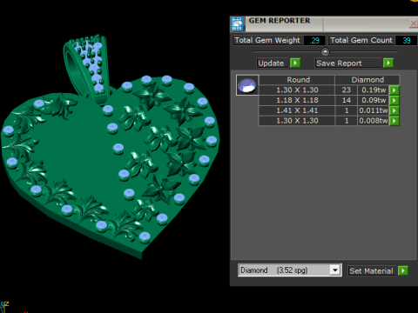Screen dimensions: 418x313
Task: Click the 0.011tw weight cell
Action: click(x=374, y=110)
